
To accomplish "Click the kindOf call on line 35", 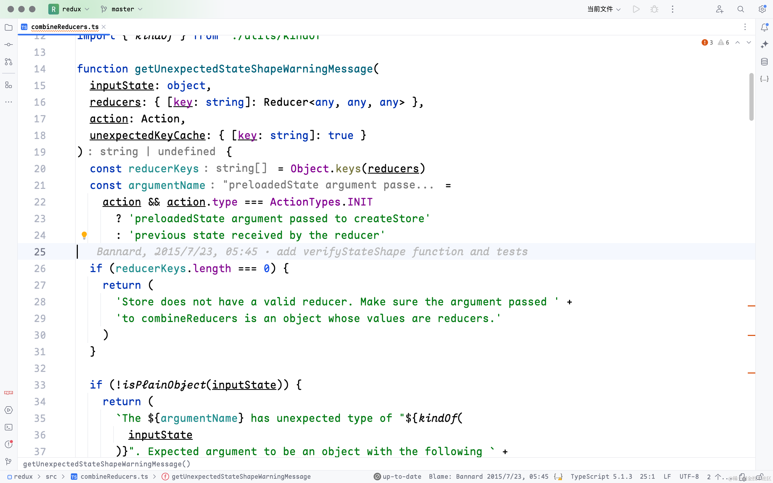I will click(x=438, y=418).
